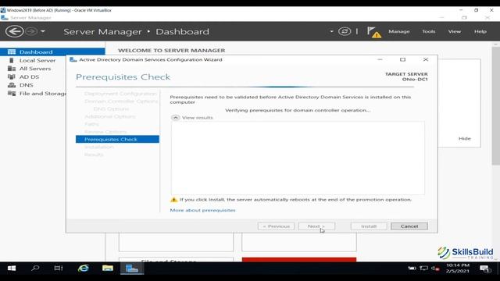Click the wizard title bar icon
Screen dimensions: 500x281
point(73,59)
